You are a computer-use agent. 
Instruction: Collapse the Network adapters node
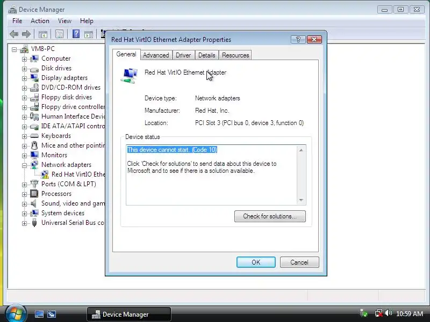(x=24, y=165)
